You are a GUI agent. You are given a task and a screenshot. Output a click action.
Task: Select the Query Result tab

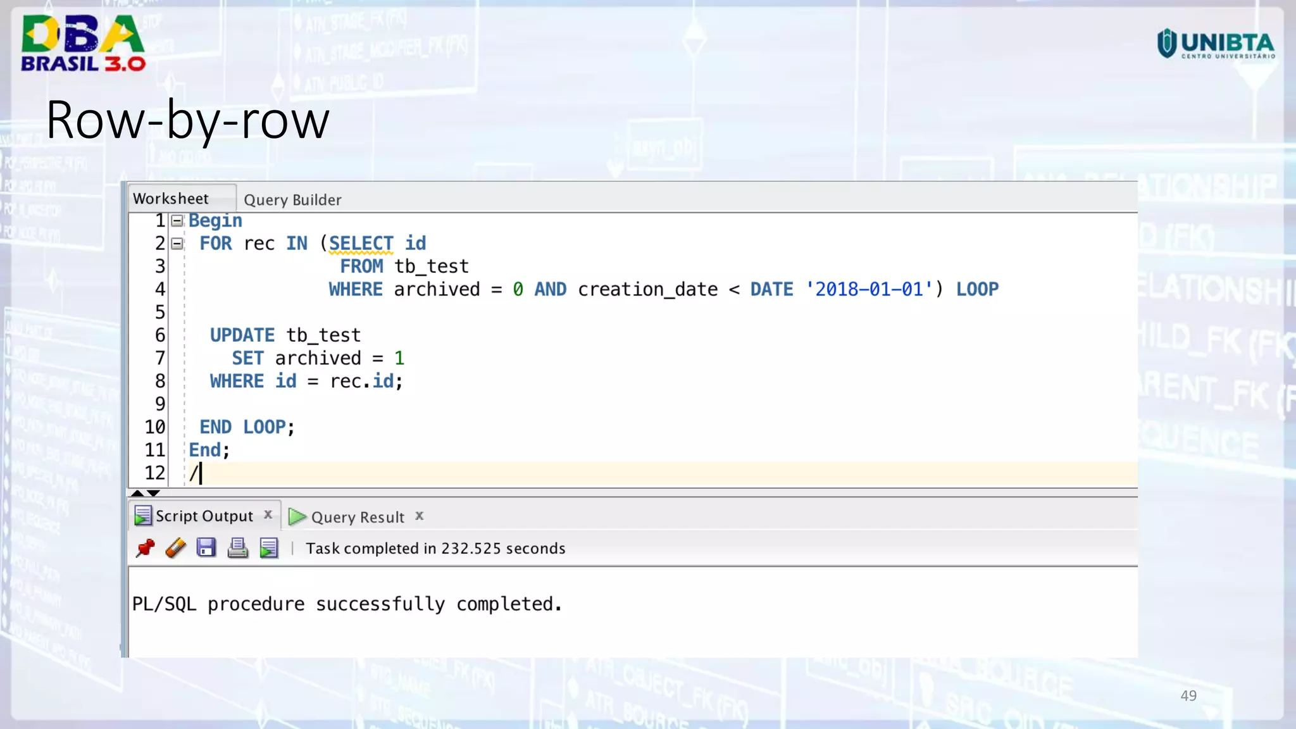(358, 518)
